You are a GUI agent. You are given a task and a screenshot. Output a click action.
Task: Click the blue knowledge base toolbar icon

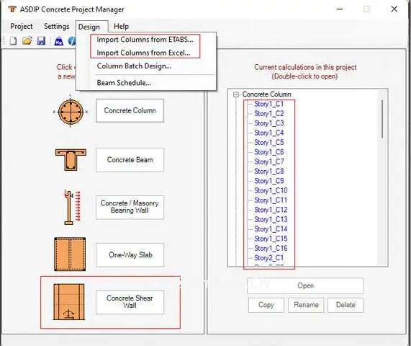[58, 41]
